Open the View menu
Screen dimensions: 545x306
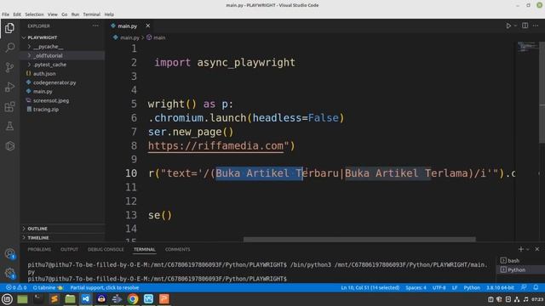53,14
